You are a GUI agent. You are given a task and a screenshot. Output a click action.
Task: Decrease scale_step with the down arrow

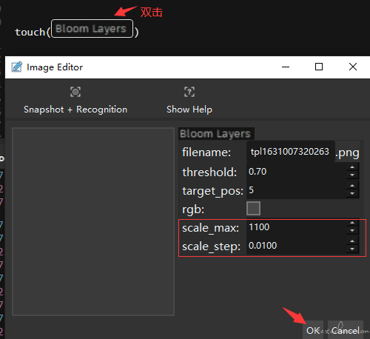click(x=352, y=249)
